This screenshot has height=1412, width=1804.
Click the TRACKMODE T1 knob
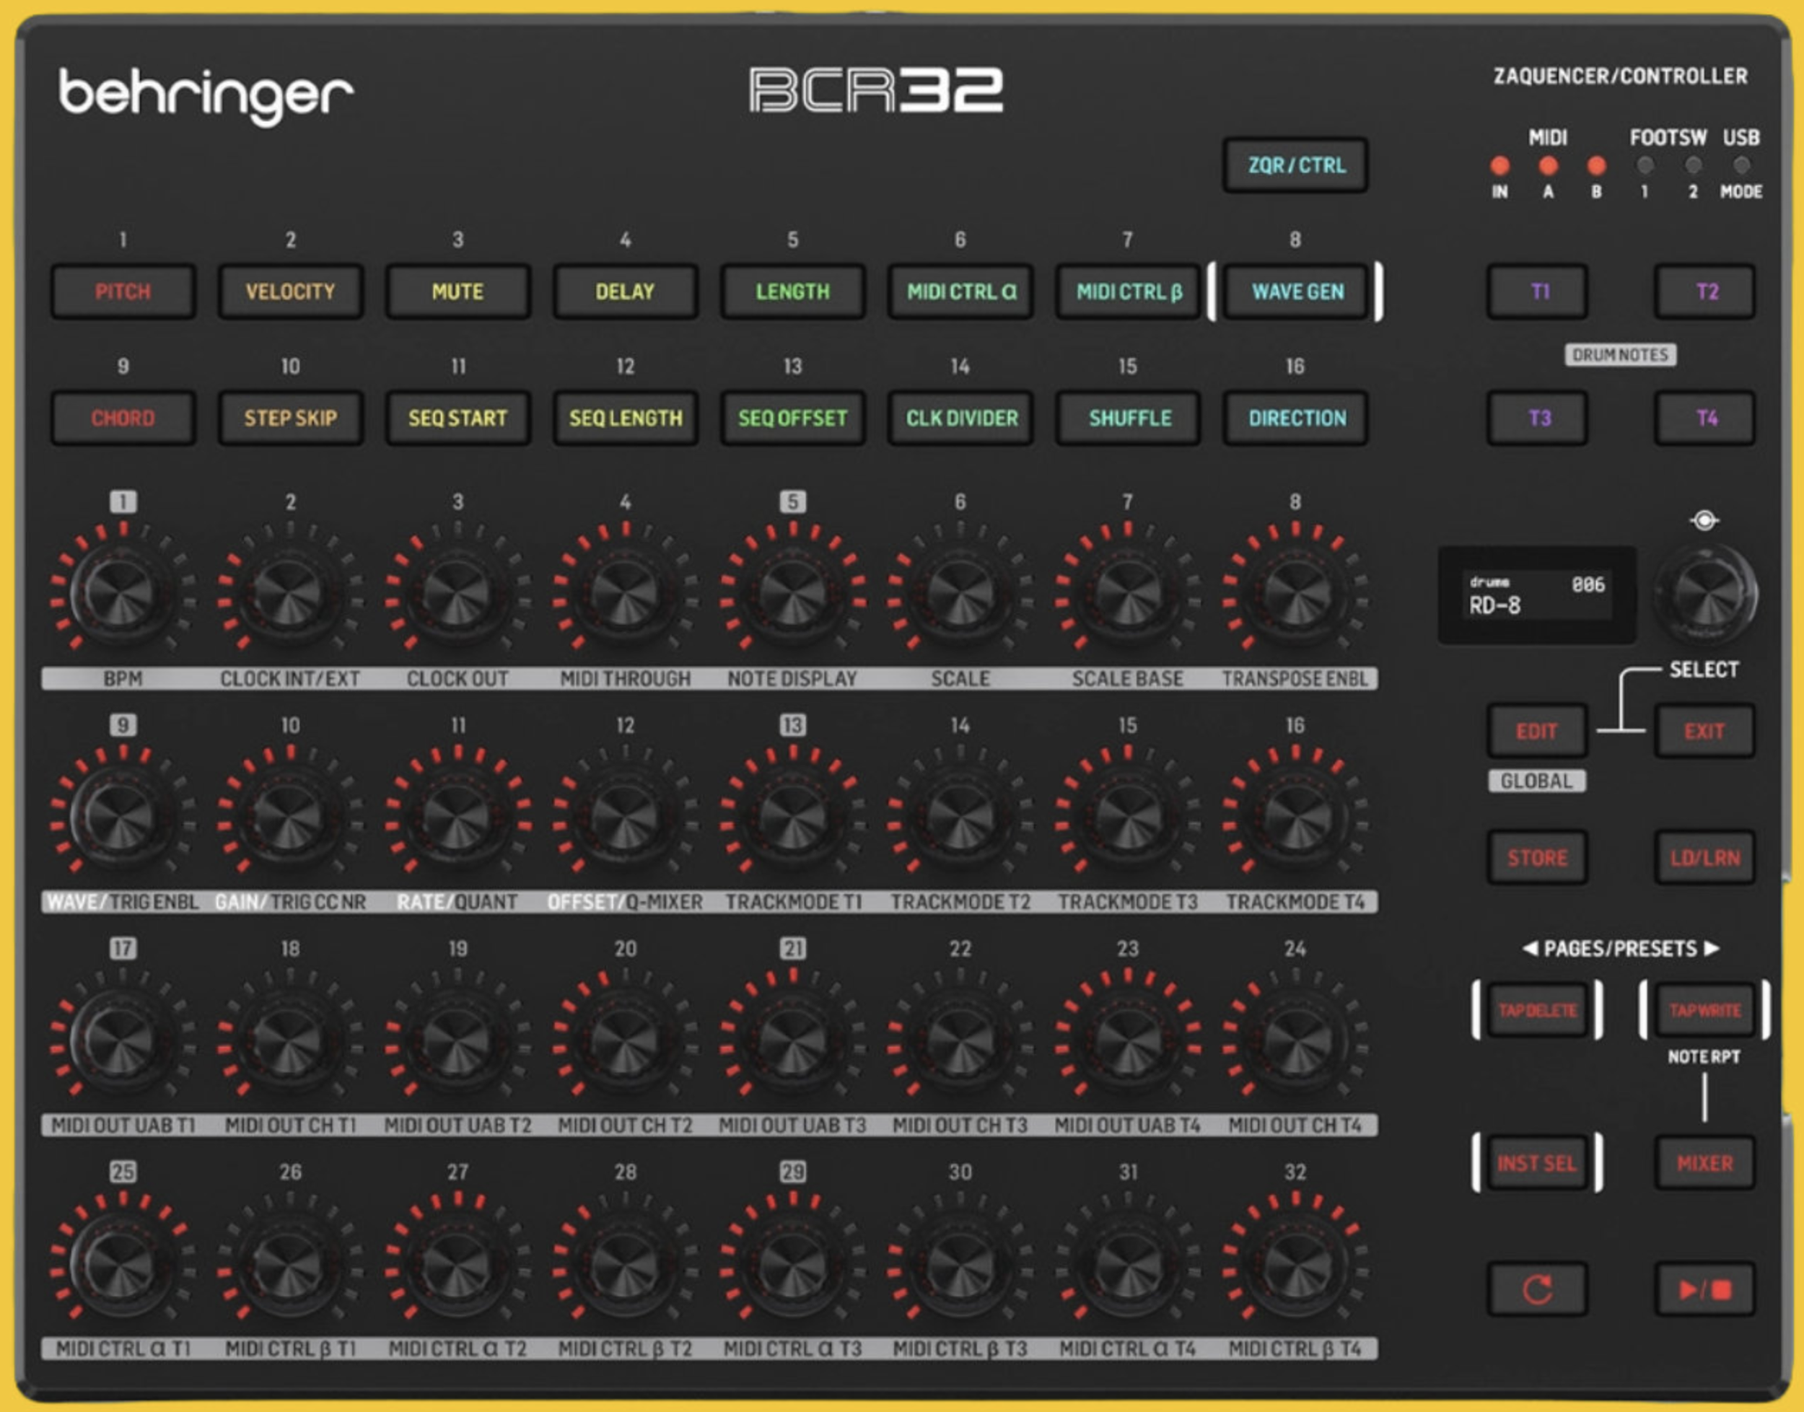pyautogui.click(x=792, y=816)
